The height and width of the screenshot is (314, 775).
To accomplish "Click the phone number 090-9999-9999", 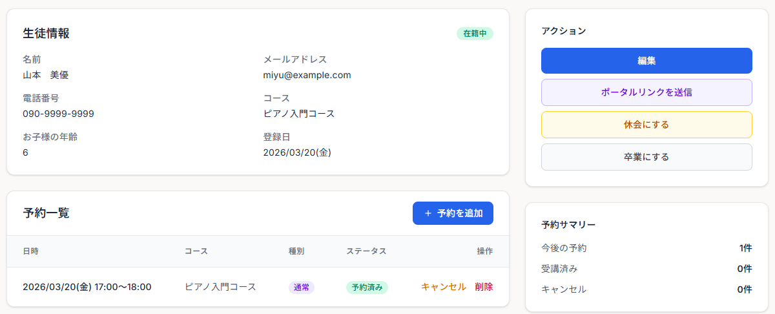I will [x=58, y=114].
